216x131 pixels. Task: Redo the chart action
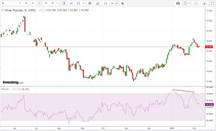click(117, 3)
